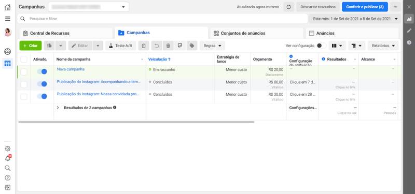Click the green Criar button
This screenshot has height=194, width=415.
pos(31,46)
